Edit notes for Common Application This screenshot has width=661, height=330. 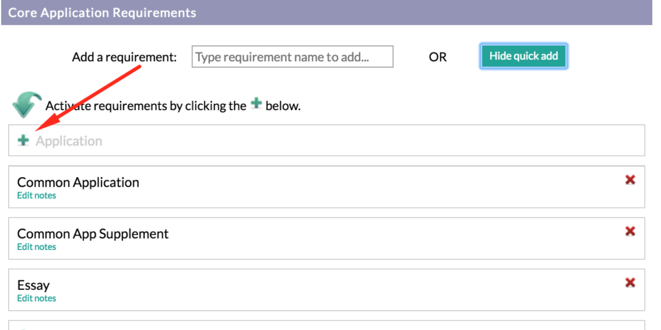pyautogui.click(x=36, y=195)
